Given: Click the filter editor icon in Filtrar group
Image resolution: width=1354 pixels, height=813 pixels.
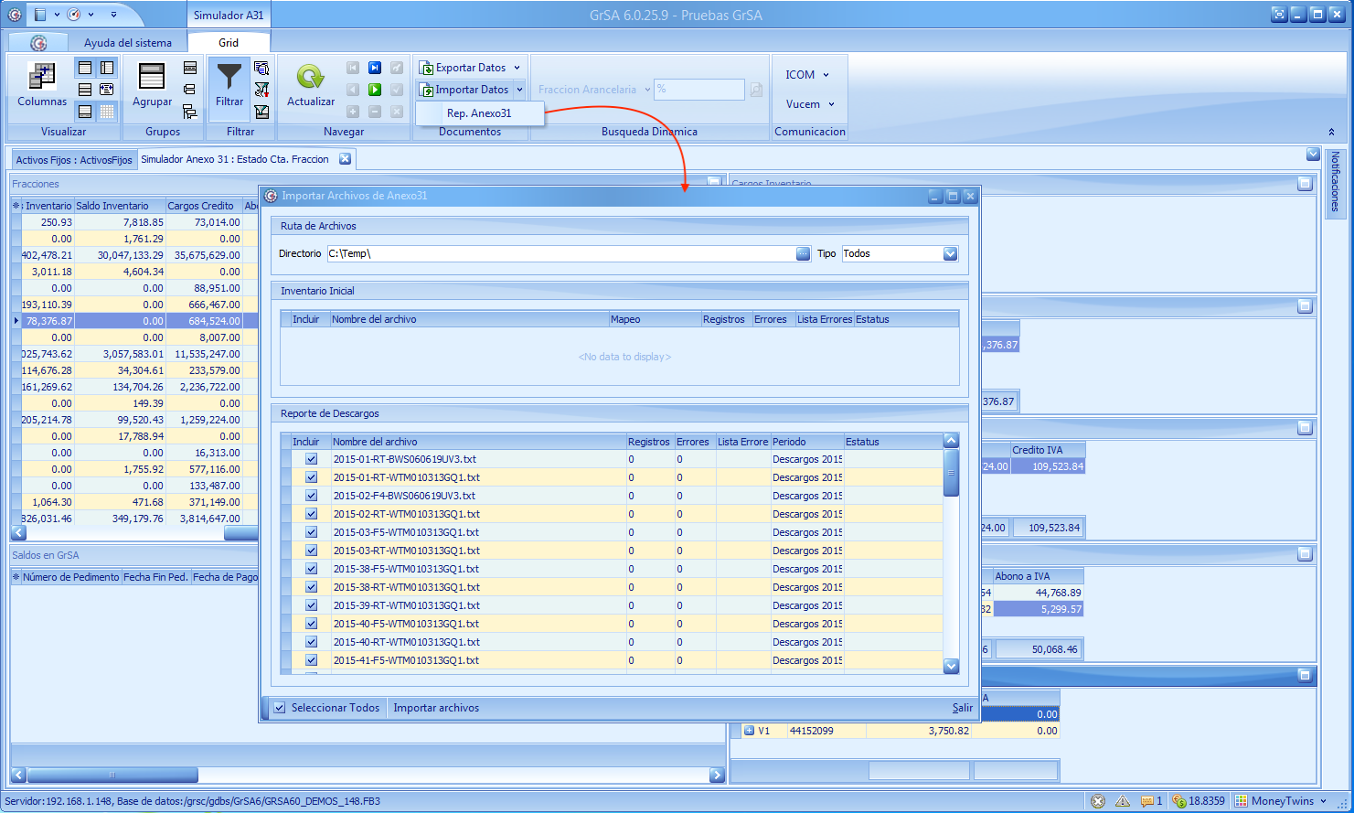Looking at the screenshot, I should click(x=261, y=68).
